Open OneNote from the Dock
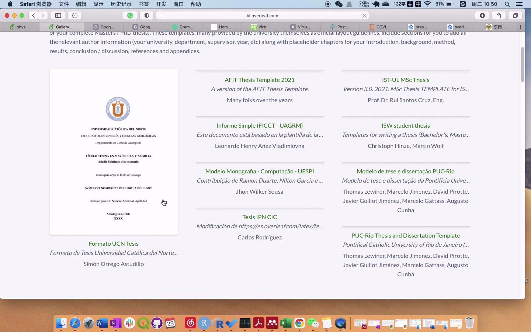 pos(116,324)
